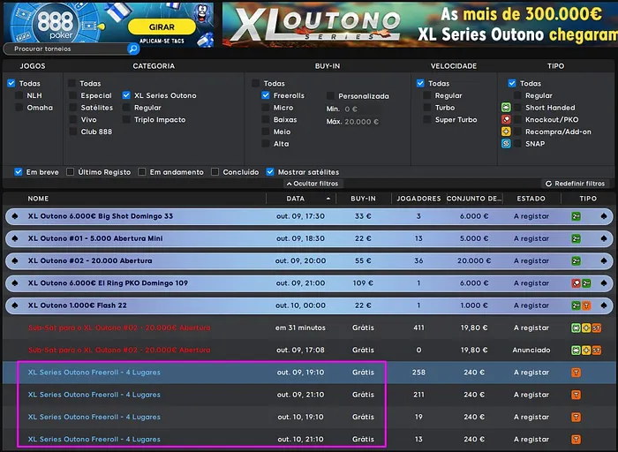
Task: Sort table by TIPO column header
Action: tap(588, 199)
